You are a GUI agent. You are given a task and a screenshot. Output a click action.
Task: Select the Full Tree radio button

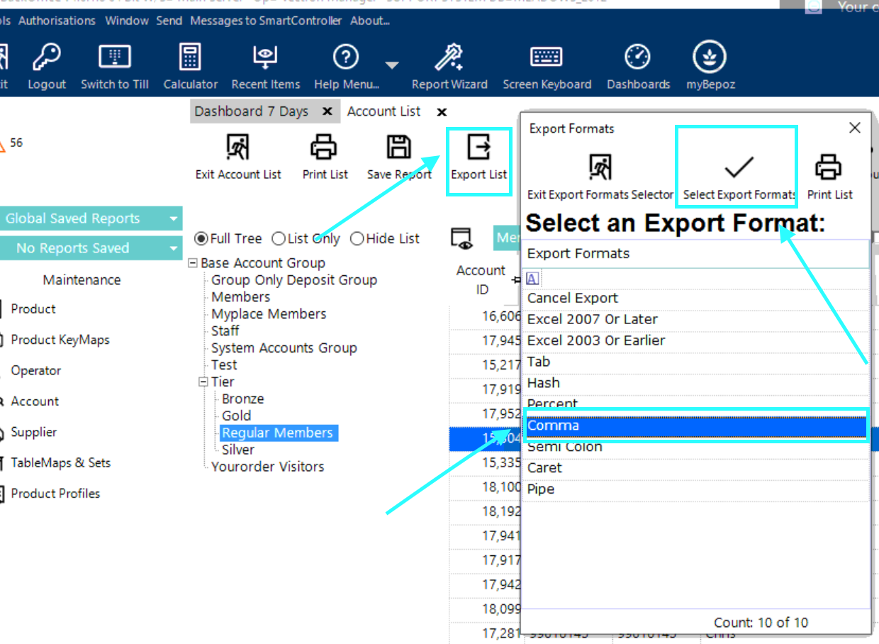(201, 239)
